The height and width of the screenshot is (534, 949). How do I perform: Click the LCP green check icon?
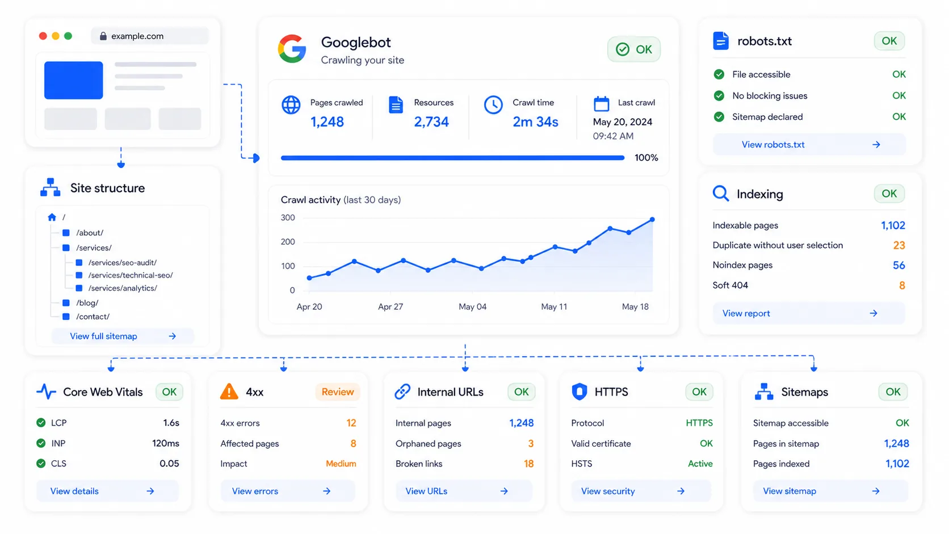pyautogui.click(x=41, y=423)
